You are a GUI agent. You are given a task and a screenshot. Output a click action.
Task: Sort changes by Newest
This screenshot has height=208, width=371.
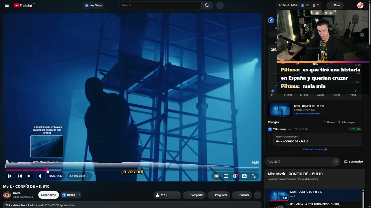point(330,122)
